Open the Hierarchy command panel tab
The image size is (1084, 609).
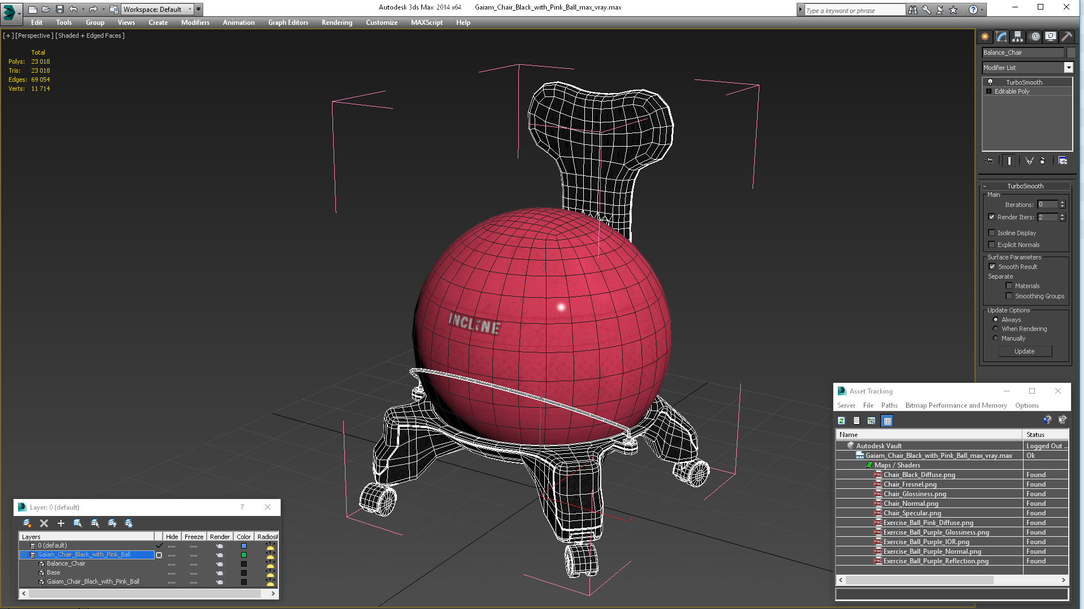pyautogui.click(x=1017, y=37)
